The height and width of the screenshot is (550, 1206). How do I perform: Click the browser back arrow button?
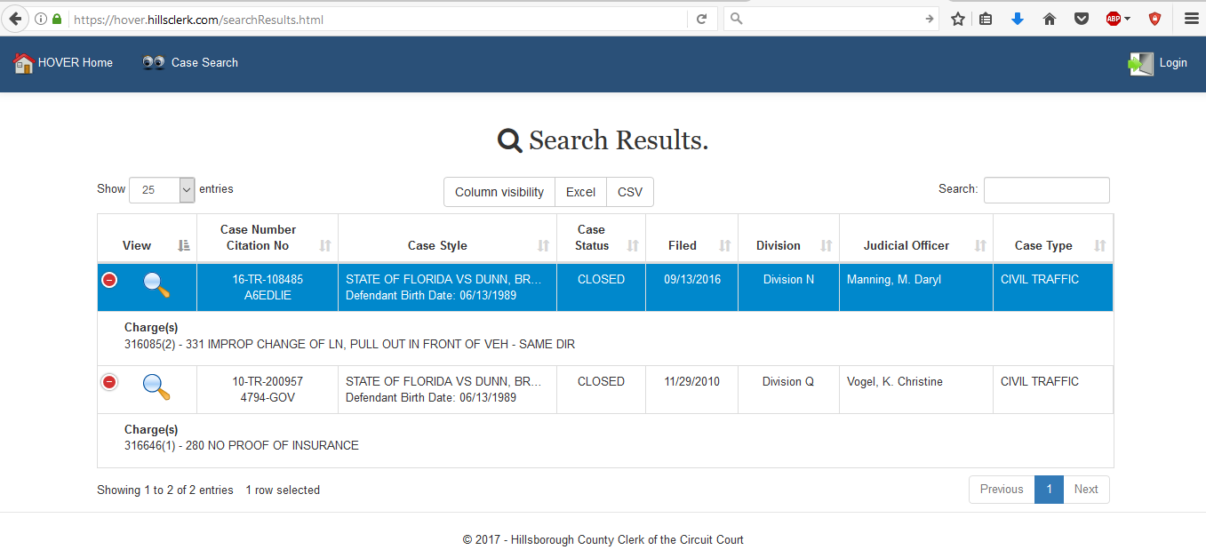14,19
